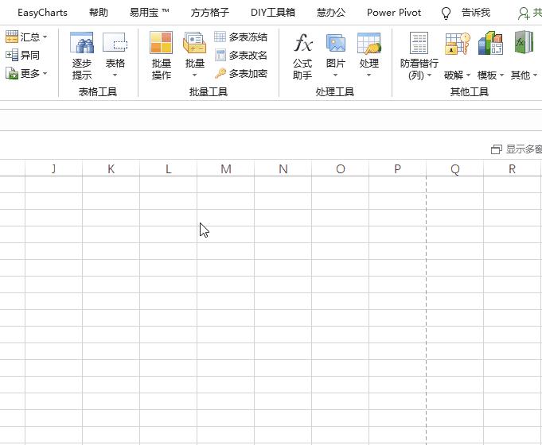
Task: Open the 慧办公 tab
Action: point(331,13)
